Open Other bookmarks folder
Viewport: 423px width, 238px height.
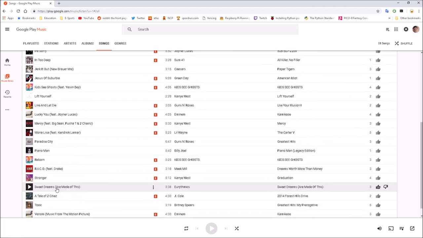[x=408, y=18]
